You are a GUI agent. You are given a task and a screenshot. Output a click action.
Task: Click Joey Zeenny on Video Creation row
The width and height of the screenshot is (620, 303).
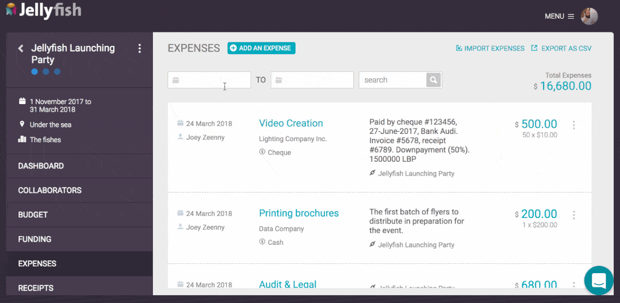coord(205,138)
